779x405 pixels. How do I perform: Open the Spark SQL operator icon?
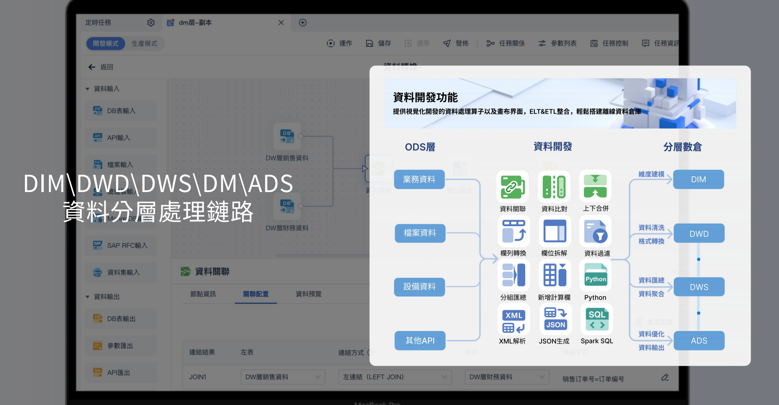597,319
